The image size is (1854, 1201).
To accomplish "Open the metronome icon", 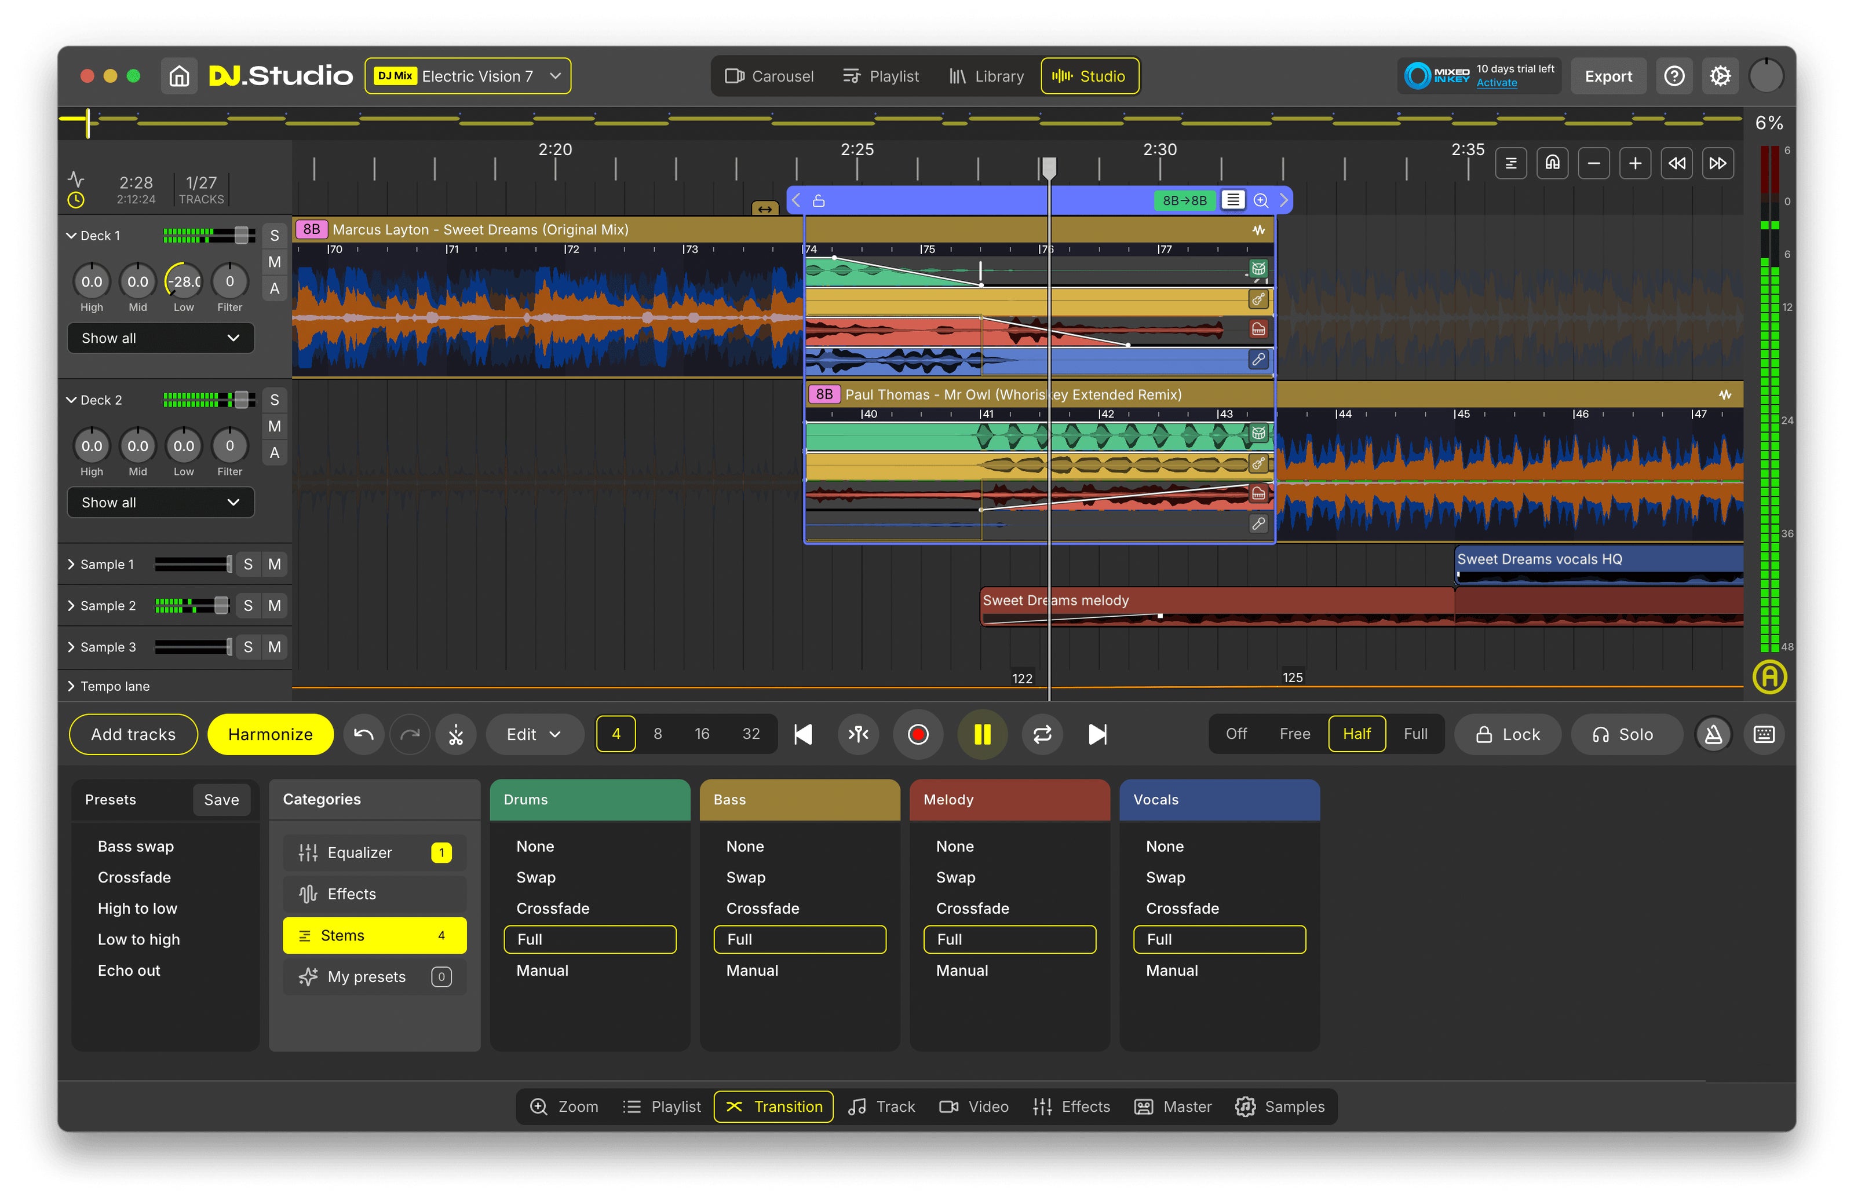I will [x=1714, y=734].
